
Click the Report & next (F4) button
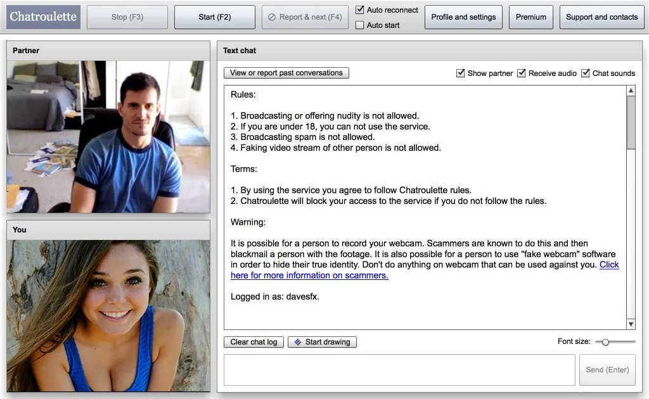click(305, 17)
